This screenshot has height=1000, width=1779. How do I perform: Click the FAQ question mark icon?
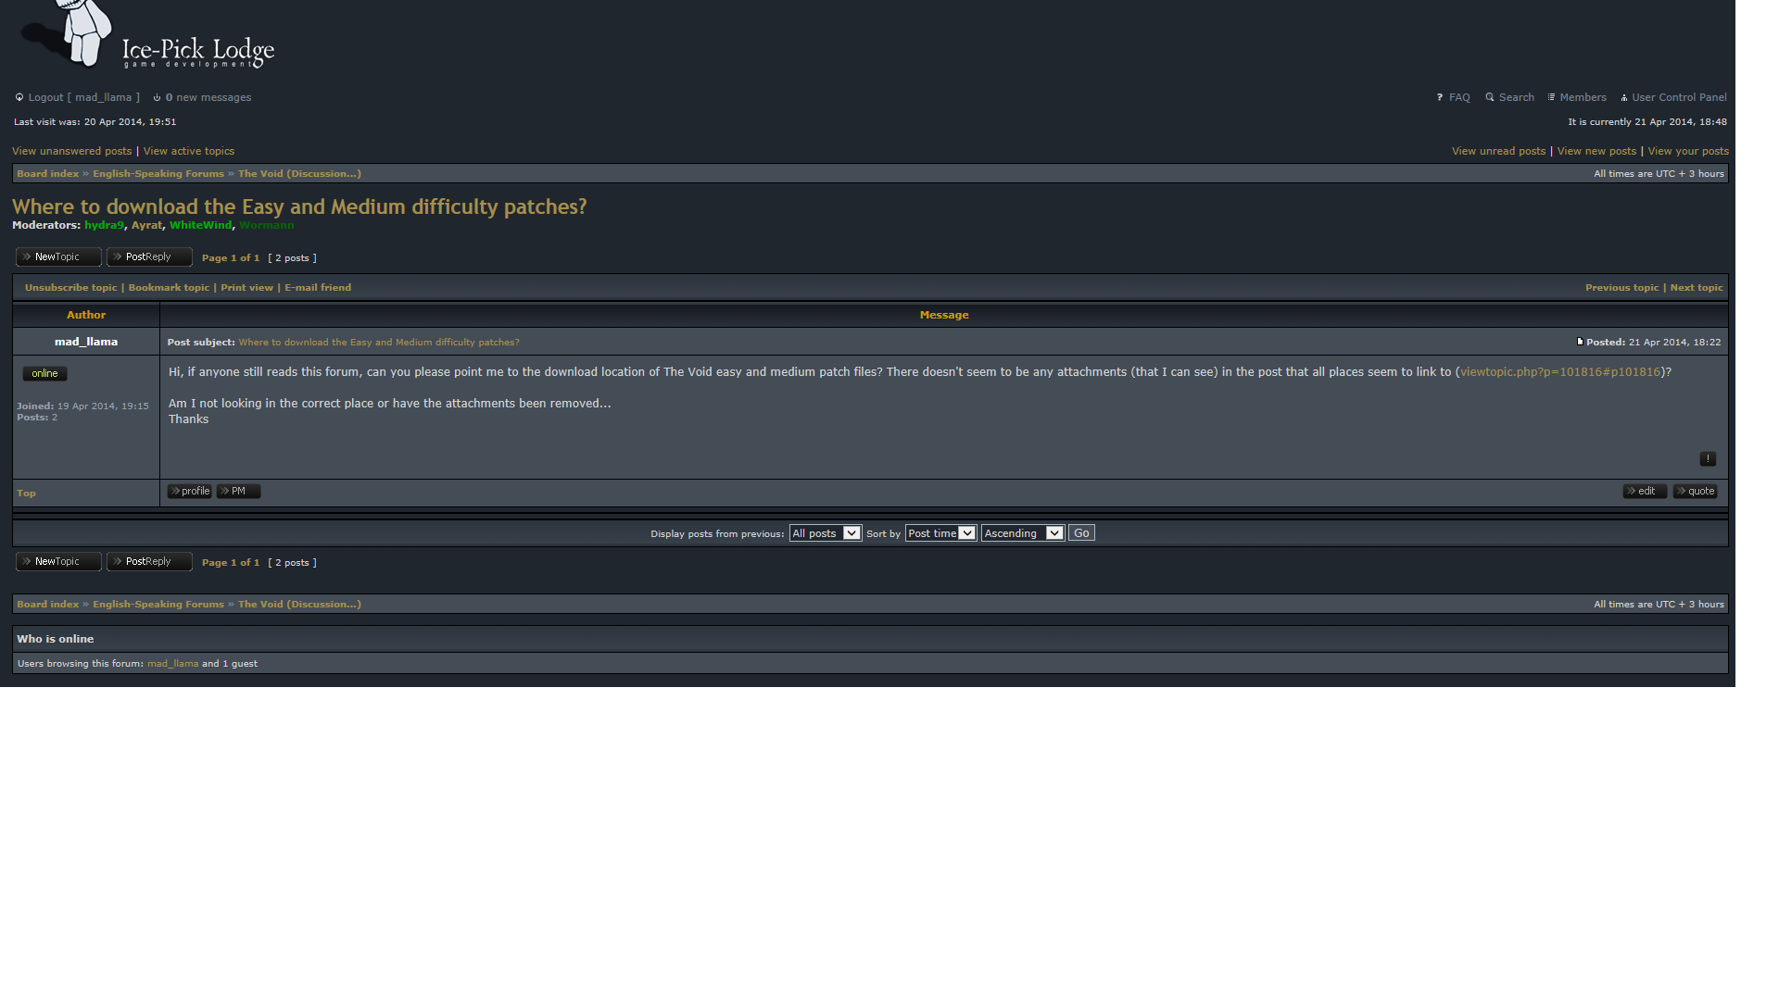coord(1440,97)
